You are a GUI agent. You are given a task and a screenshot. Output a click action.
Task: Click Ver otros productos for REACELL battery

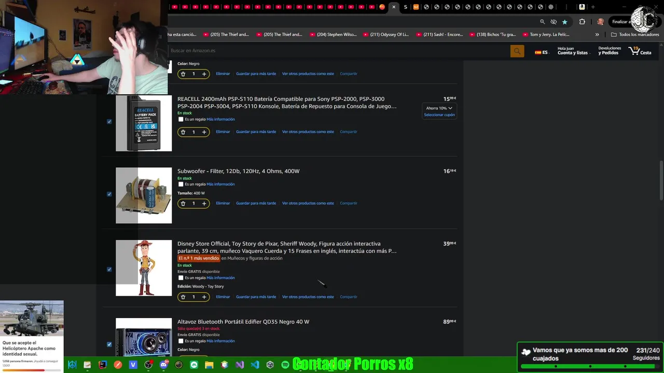pos(308,132)
